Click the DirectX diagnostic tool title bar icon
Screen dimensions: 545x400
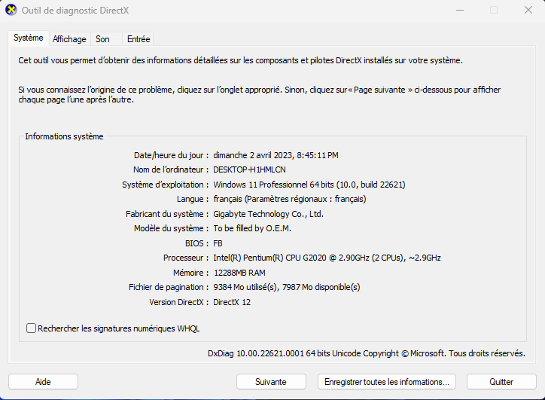[x=11, y=10]
